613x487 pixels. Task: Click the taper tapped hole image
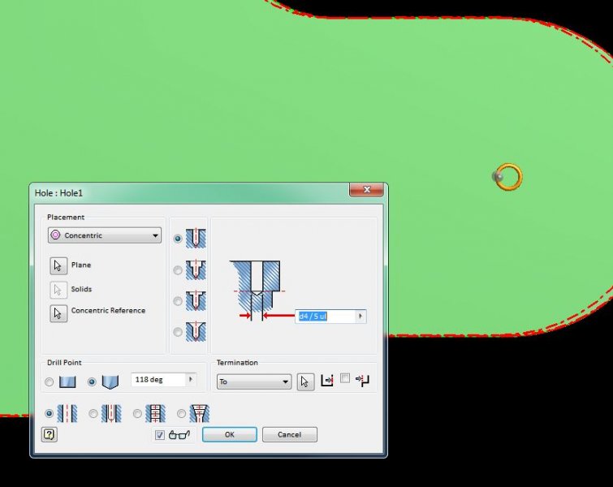(x=200, y=413)
